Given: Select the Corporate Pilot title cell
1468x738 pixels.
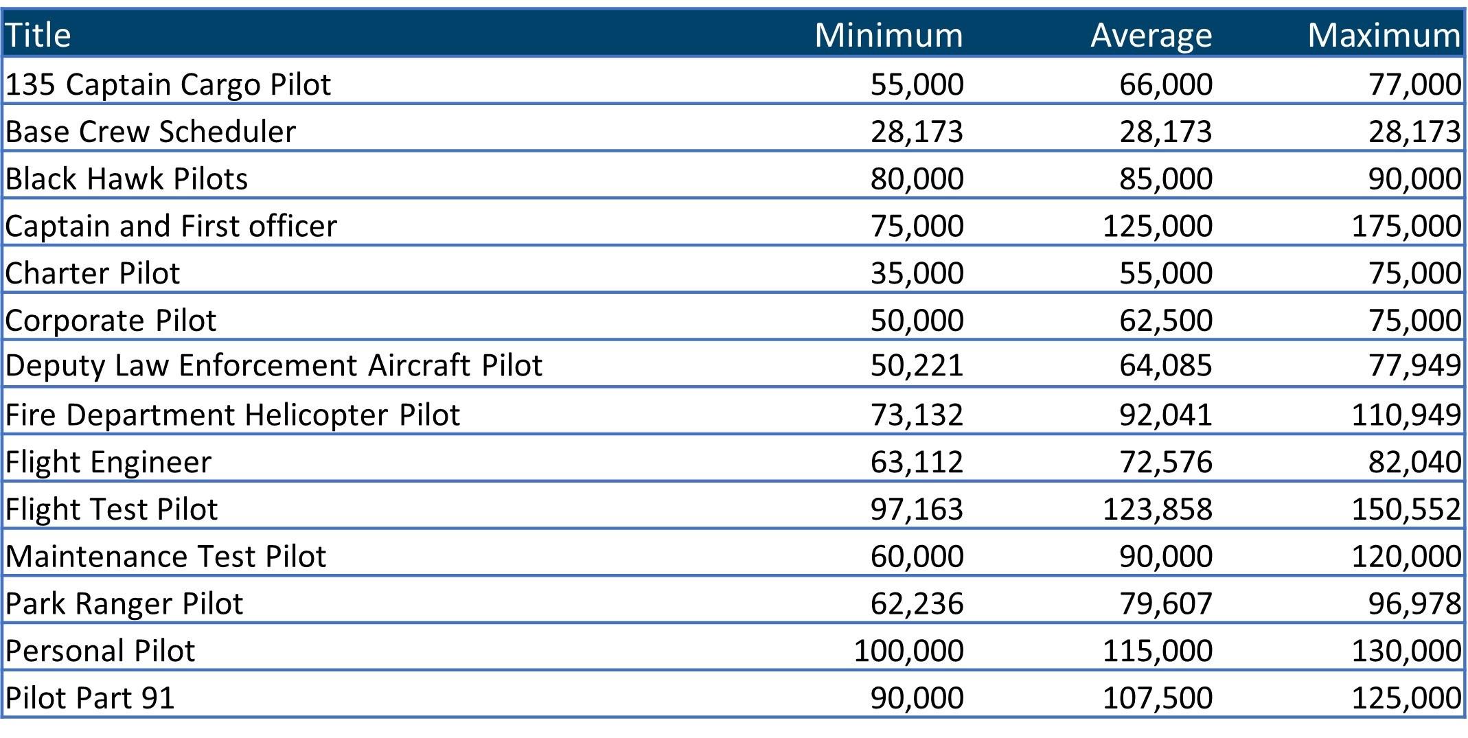Looking at the screenshot, I should point(111,321).
